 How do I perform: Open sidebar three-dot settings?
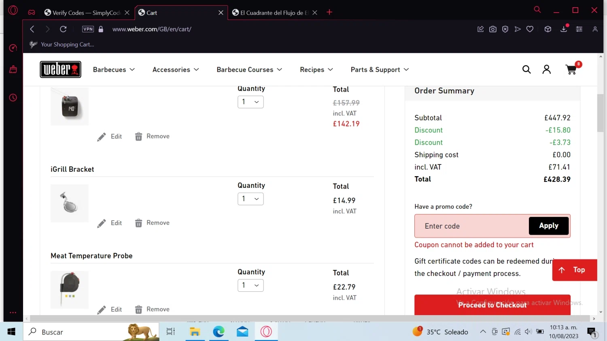click(13, 312)
